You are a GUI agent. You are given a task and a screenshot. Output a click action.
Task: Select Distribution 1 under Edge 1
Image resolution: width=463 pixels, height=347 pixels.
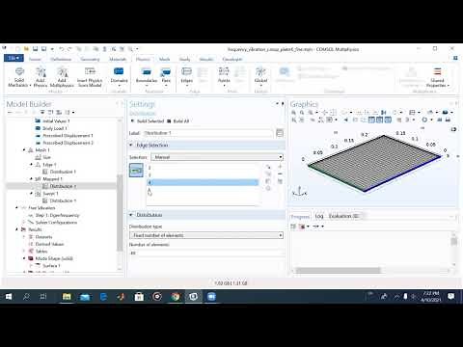click(63, 172)
